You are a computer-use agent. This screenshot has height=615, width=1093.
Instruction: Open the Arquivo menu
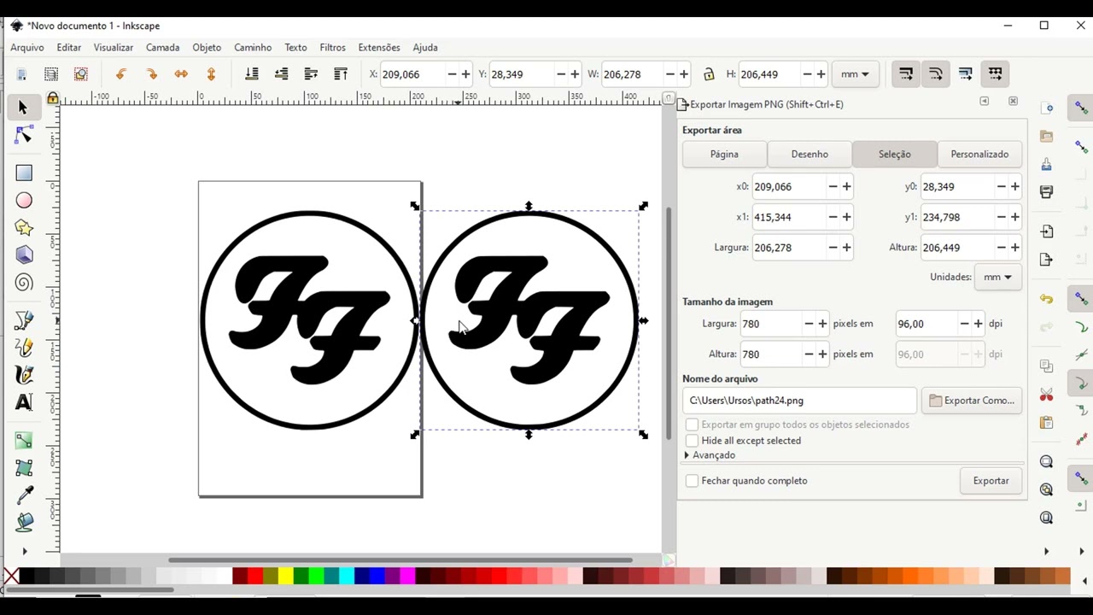[x=27, y=48]
